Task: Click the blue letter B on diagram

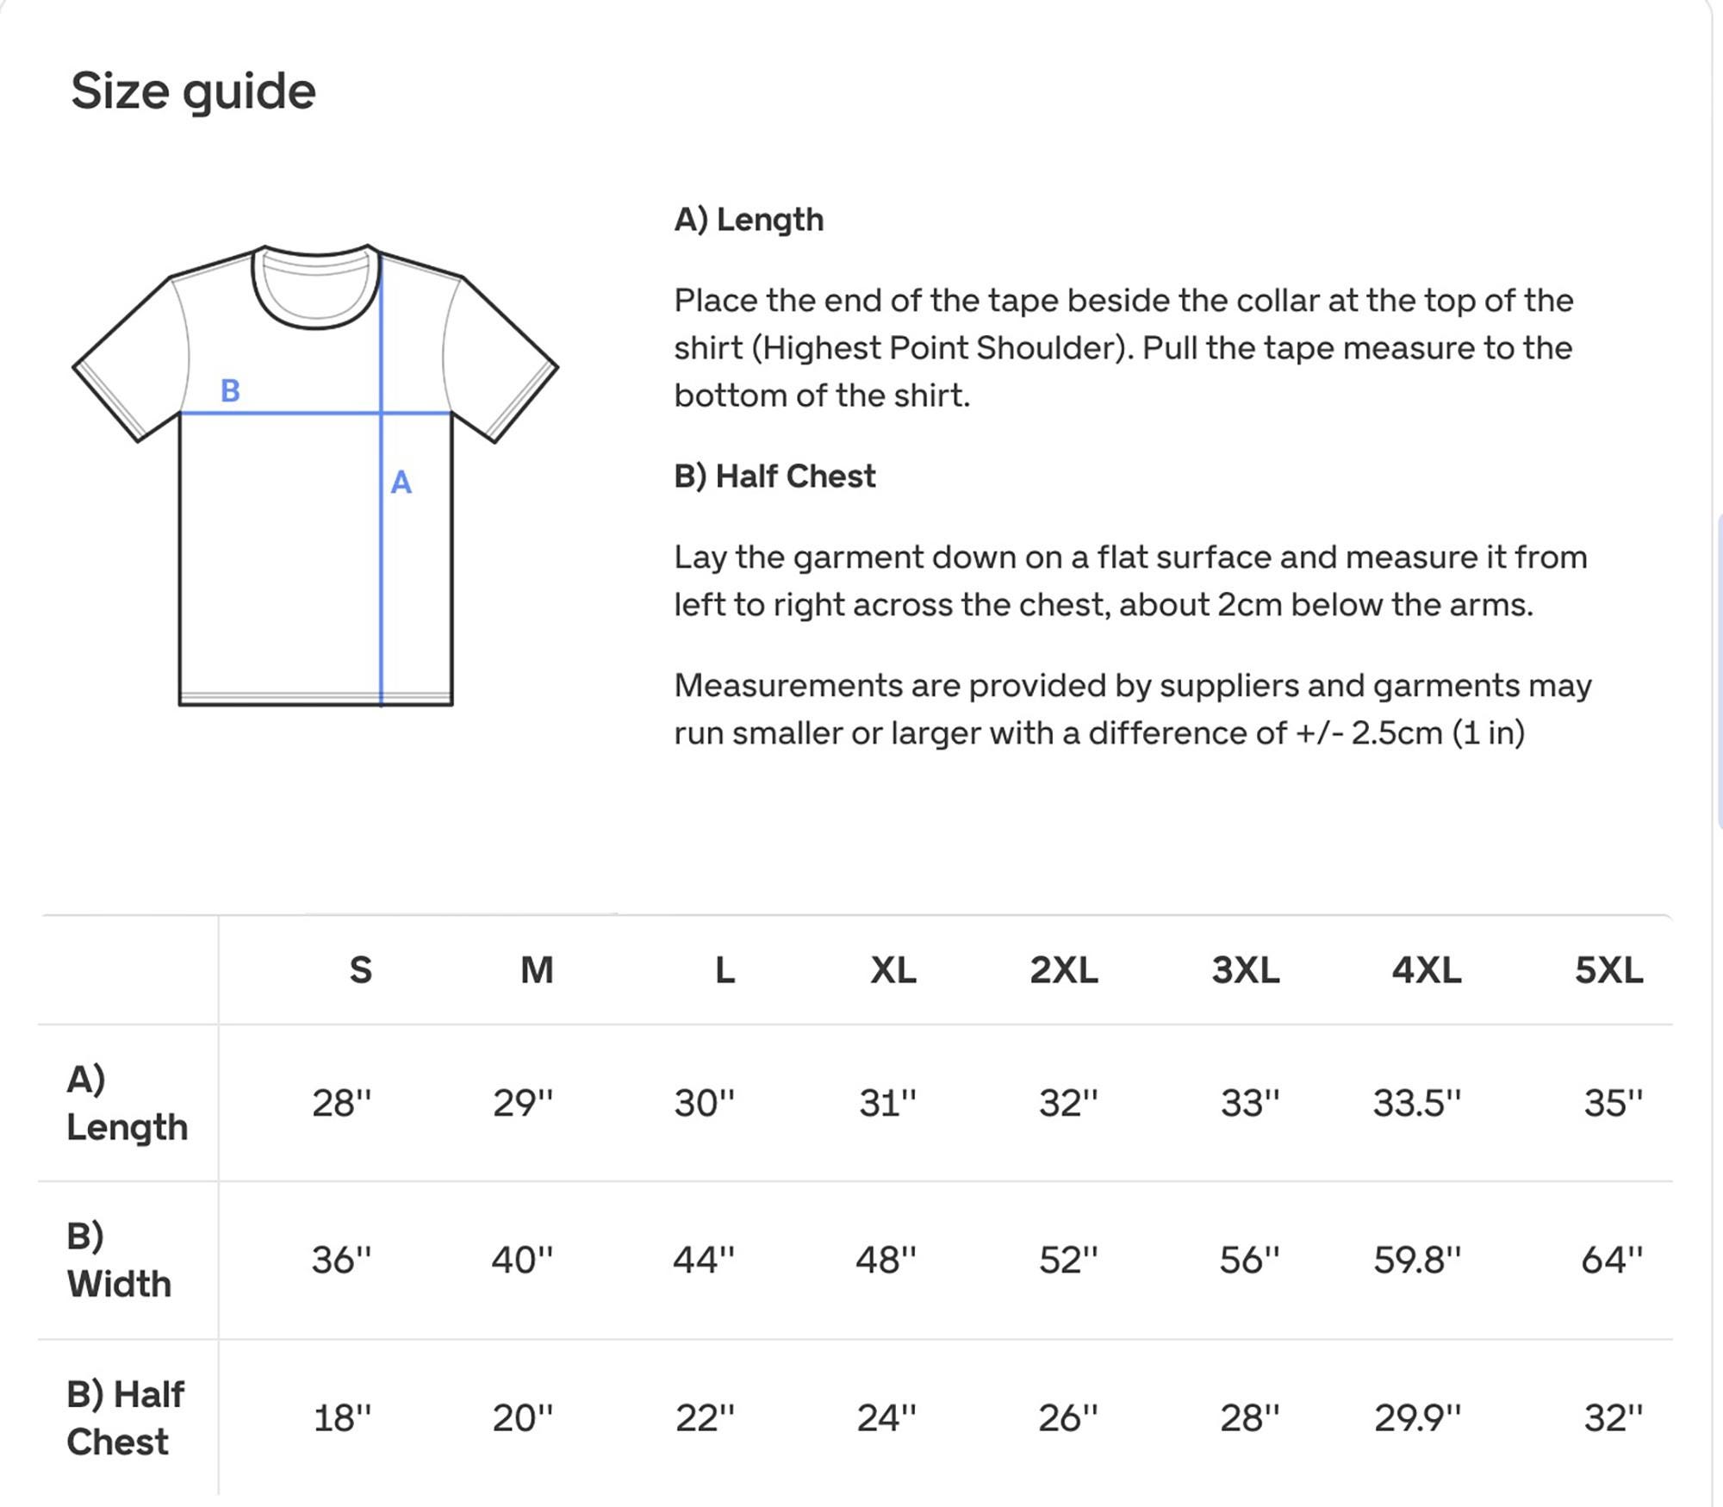Action: pos(230,390)
